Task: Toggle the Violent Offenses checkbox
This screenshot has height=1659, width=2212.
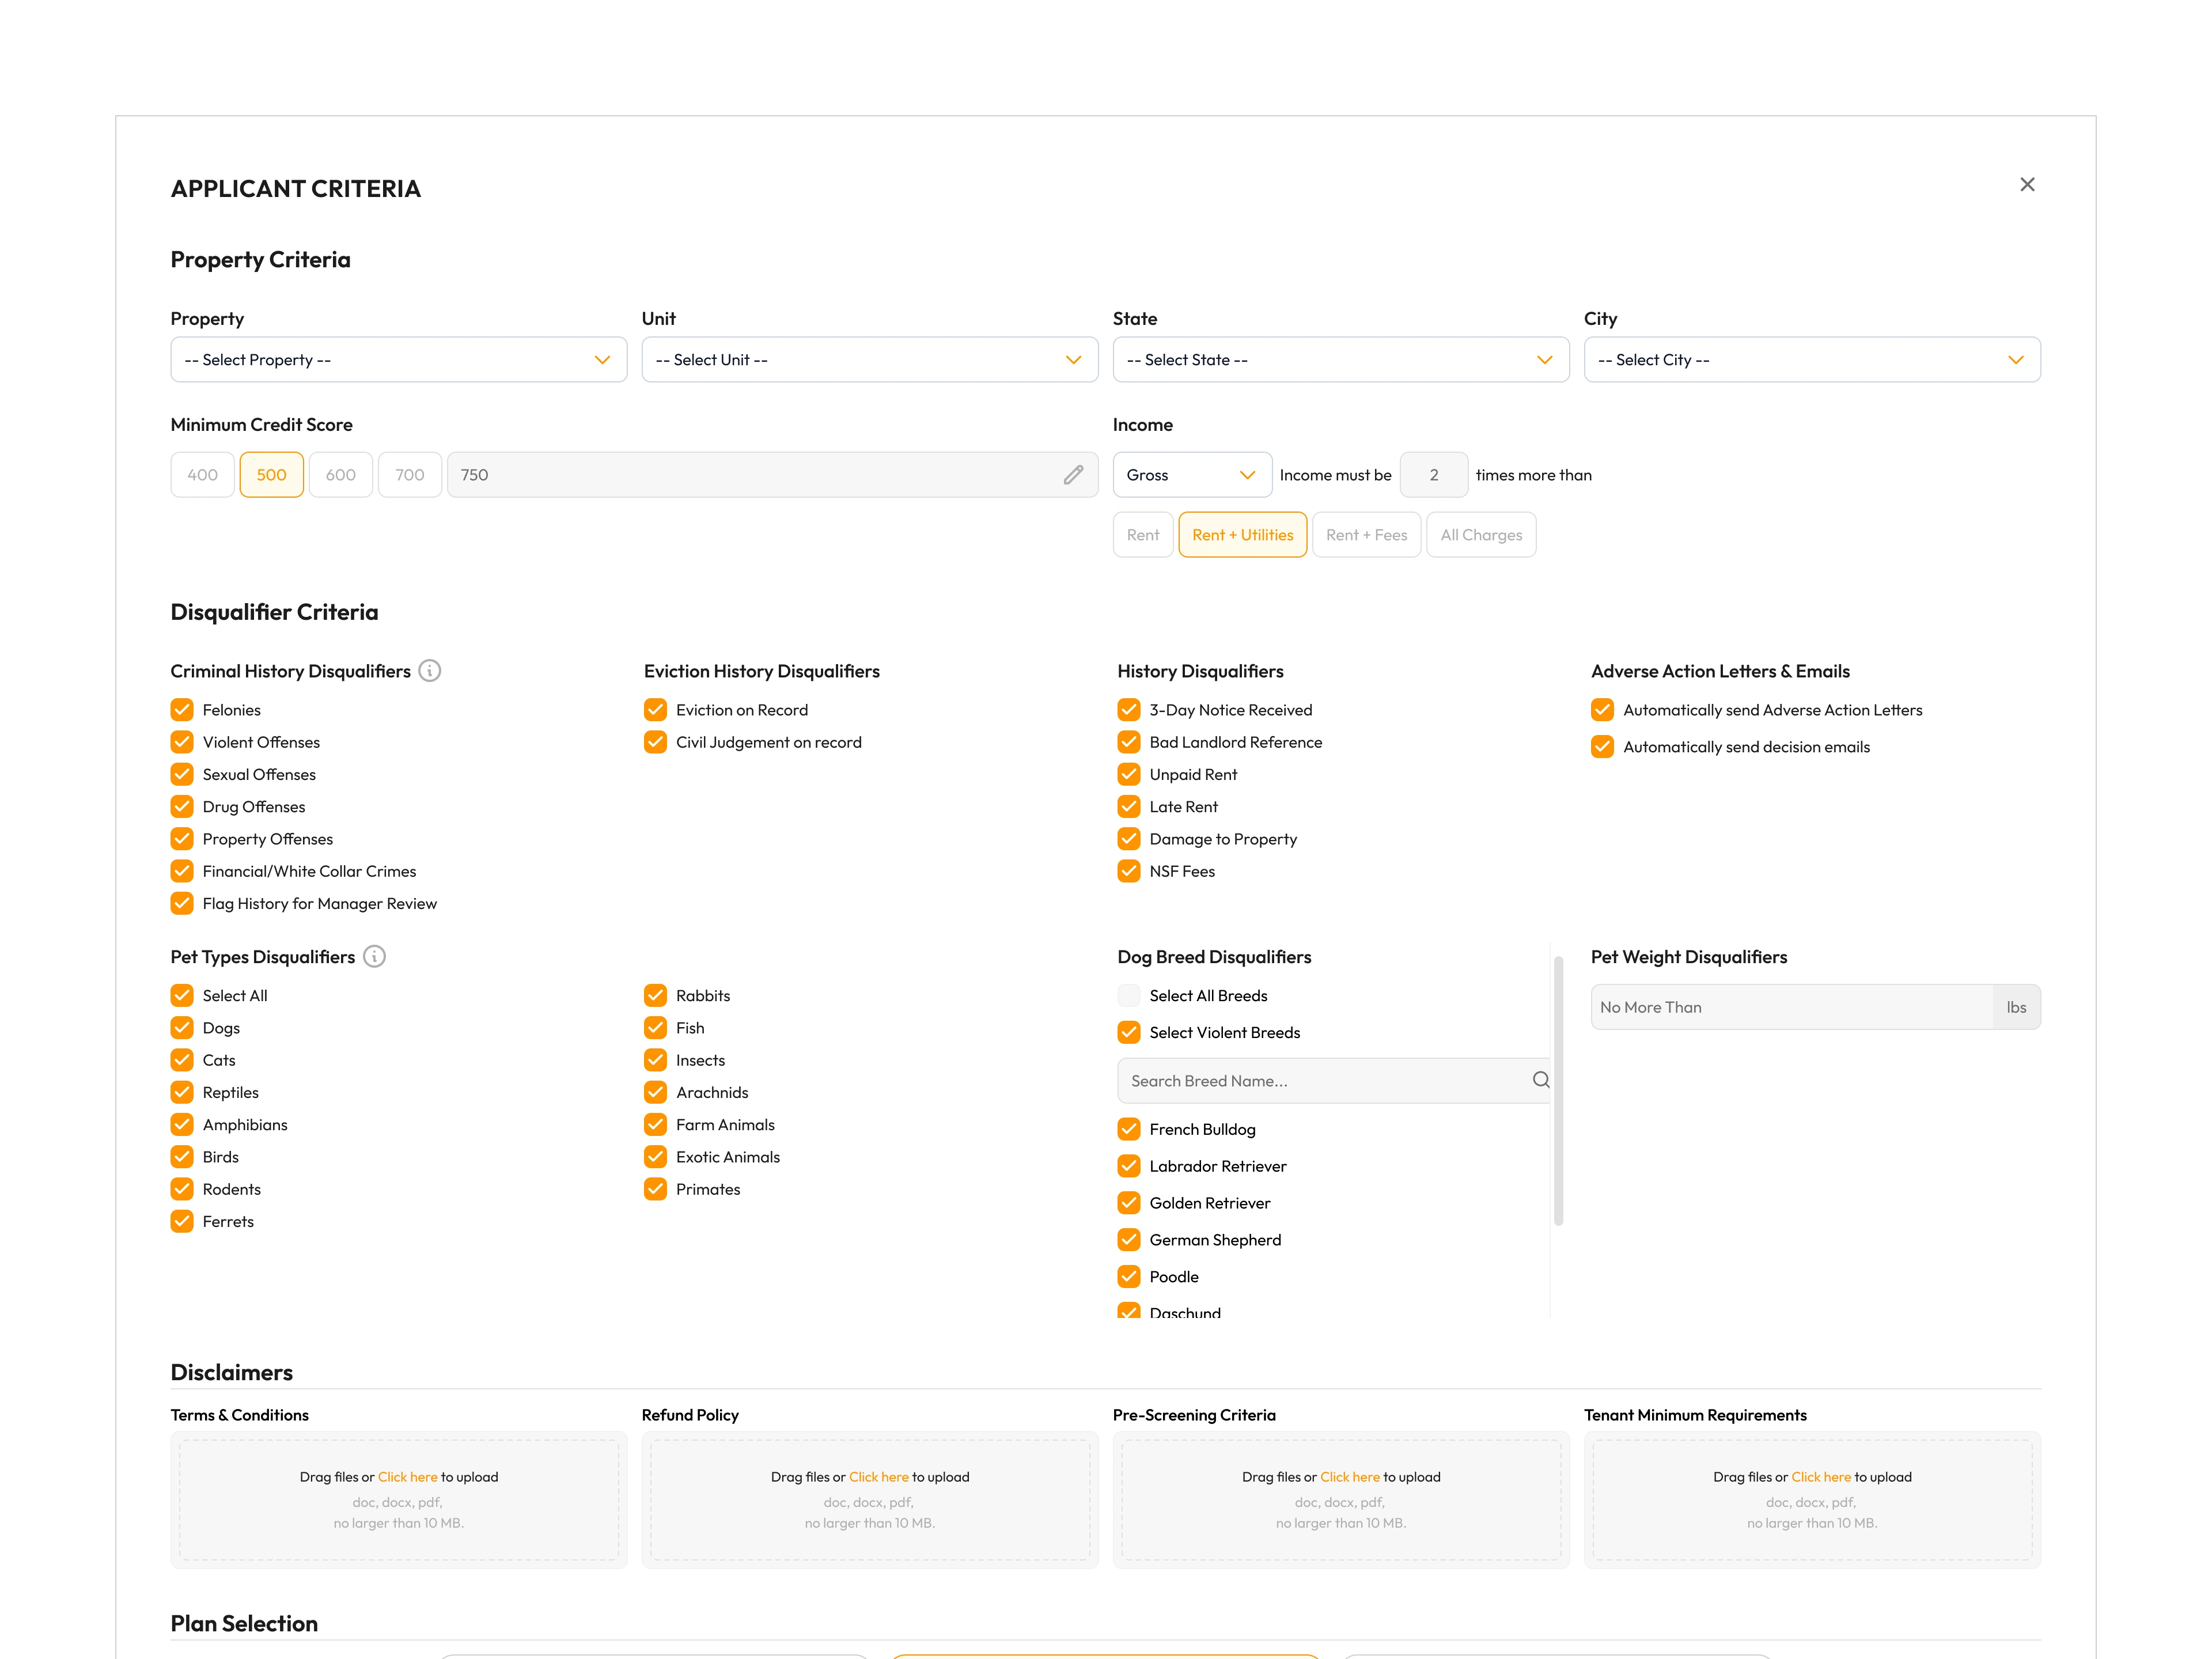Action: tap(182, 742)
